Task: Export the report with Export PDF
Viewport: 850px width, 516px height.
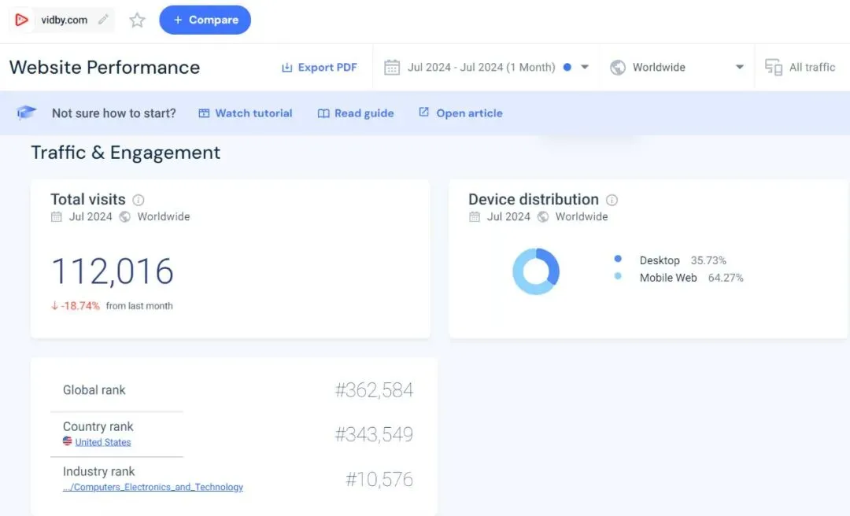Action: (x=320, y=67)
